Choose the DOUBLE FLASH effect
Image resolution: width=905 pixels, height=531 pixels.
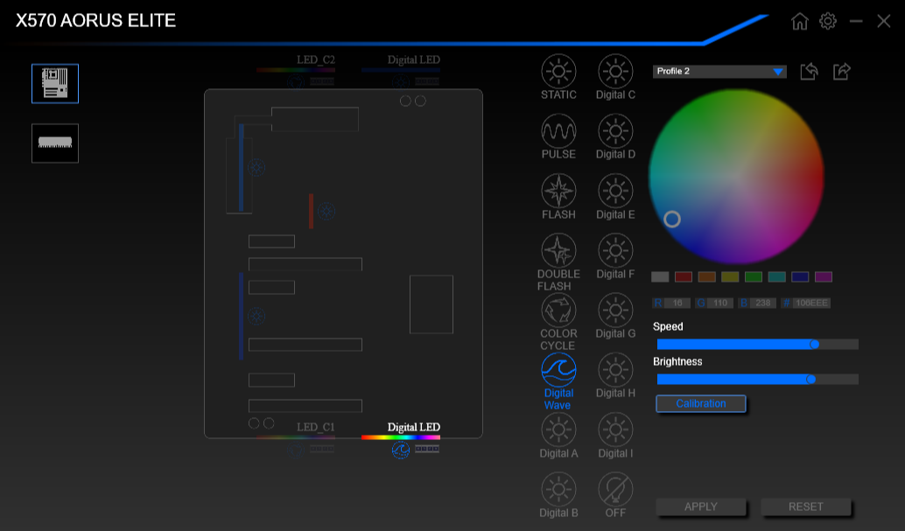click(x=558, y=262)
